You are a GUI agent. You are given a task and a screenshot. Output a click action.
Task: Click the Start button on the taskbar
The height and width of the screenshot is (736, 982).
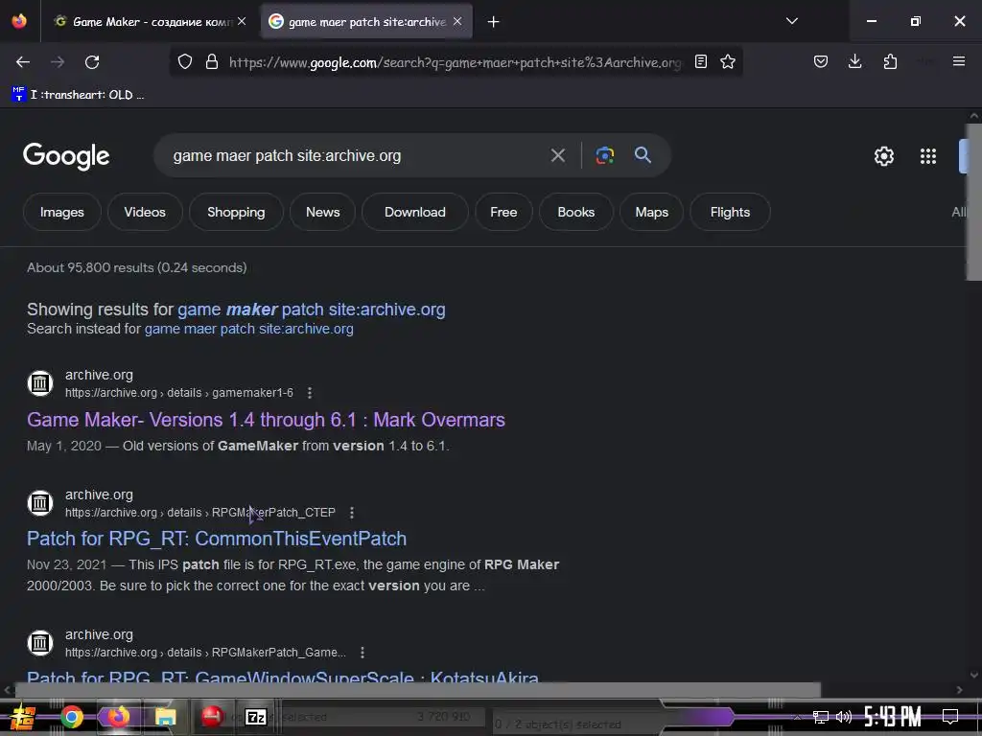pyautogui.click(x=23, y=717)
